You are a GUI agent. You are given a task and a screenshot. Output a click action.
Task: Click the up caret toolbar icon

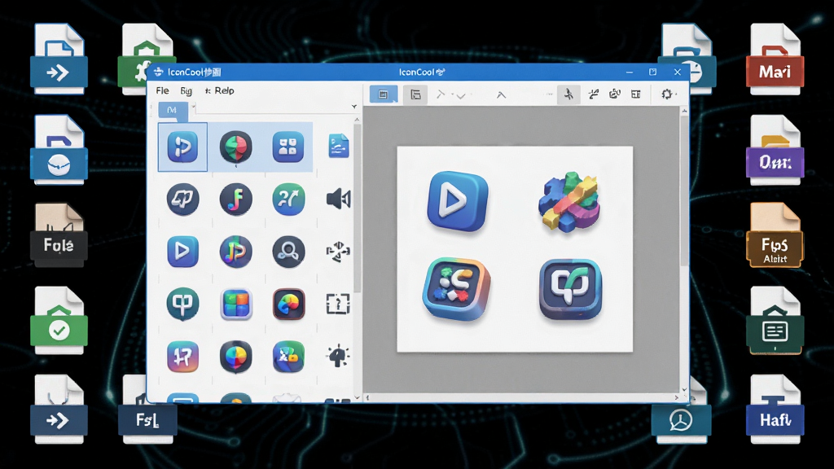click(501, 95)
